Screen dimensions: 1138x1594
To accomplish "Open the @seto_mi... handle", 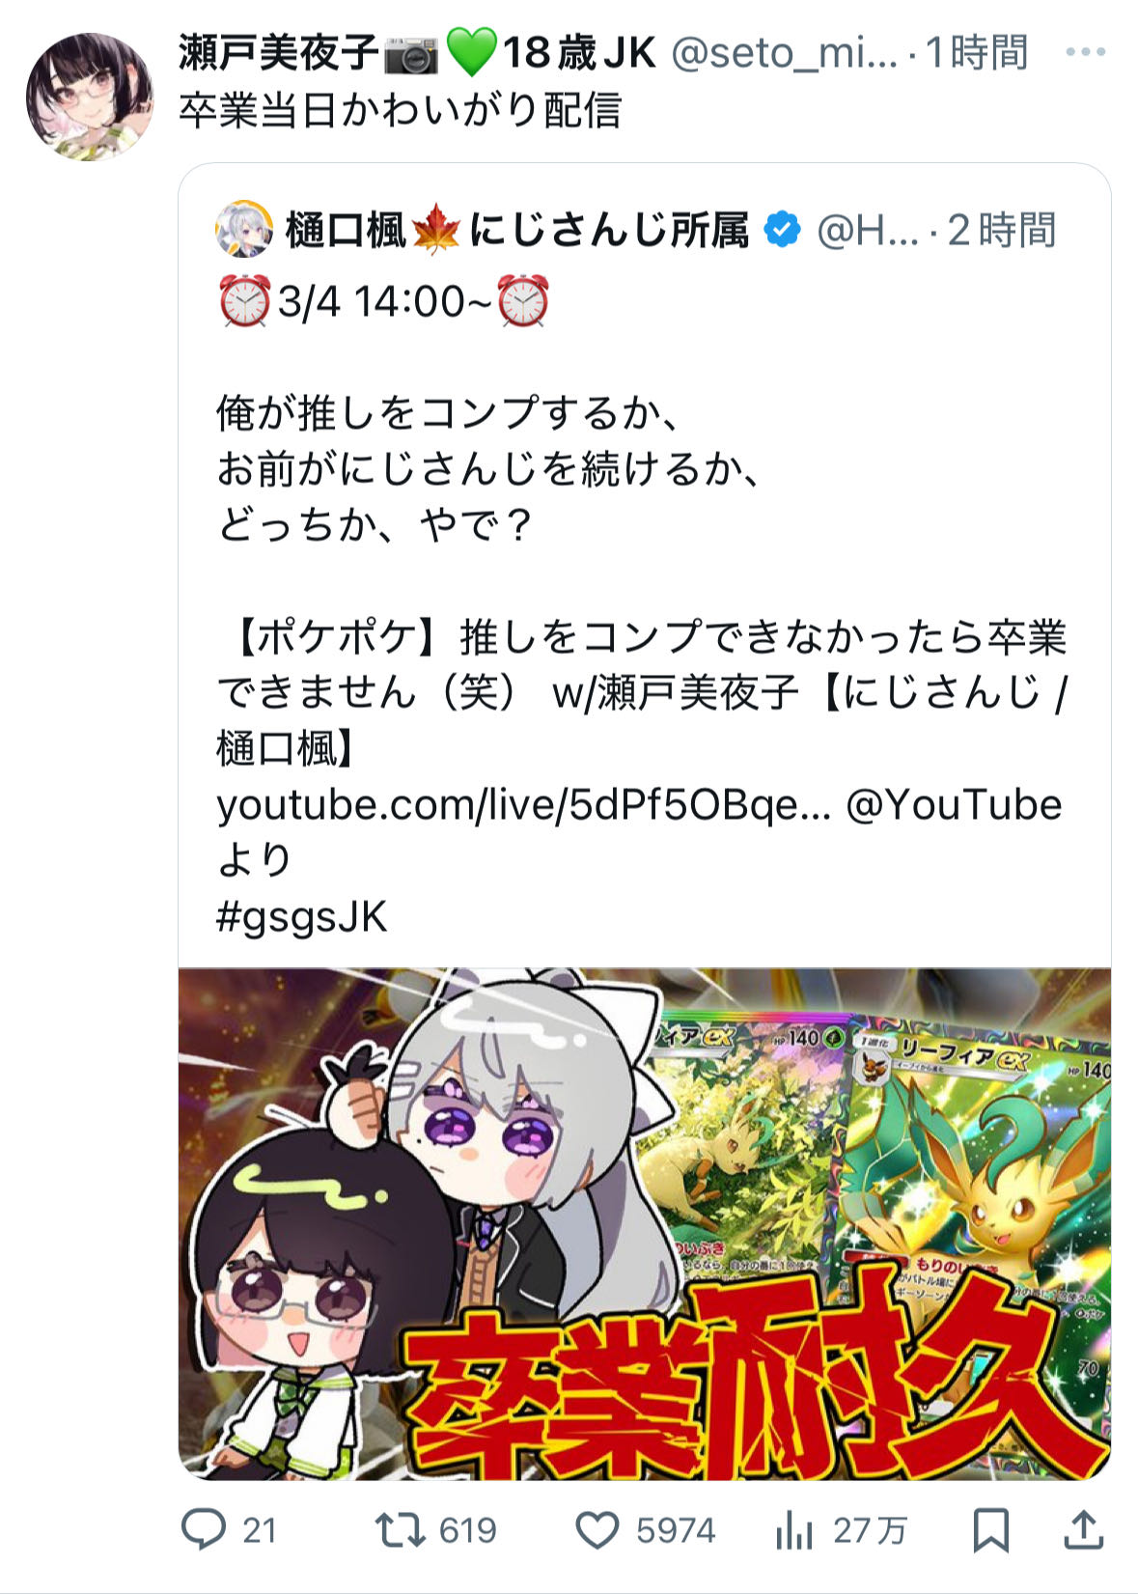I will 784,53.
